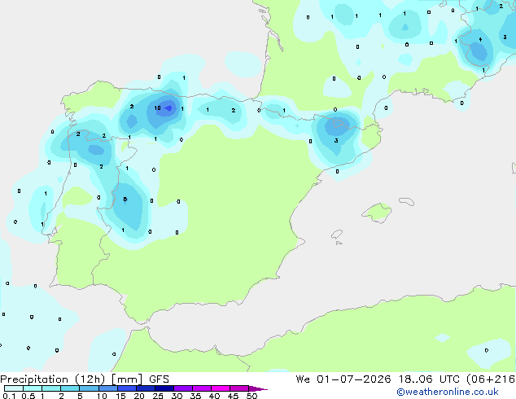
Task: Click the 35–40 mm legend color swatch
Action: [x=202, y=388]
